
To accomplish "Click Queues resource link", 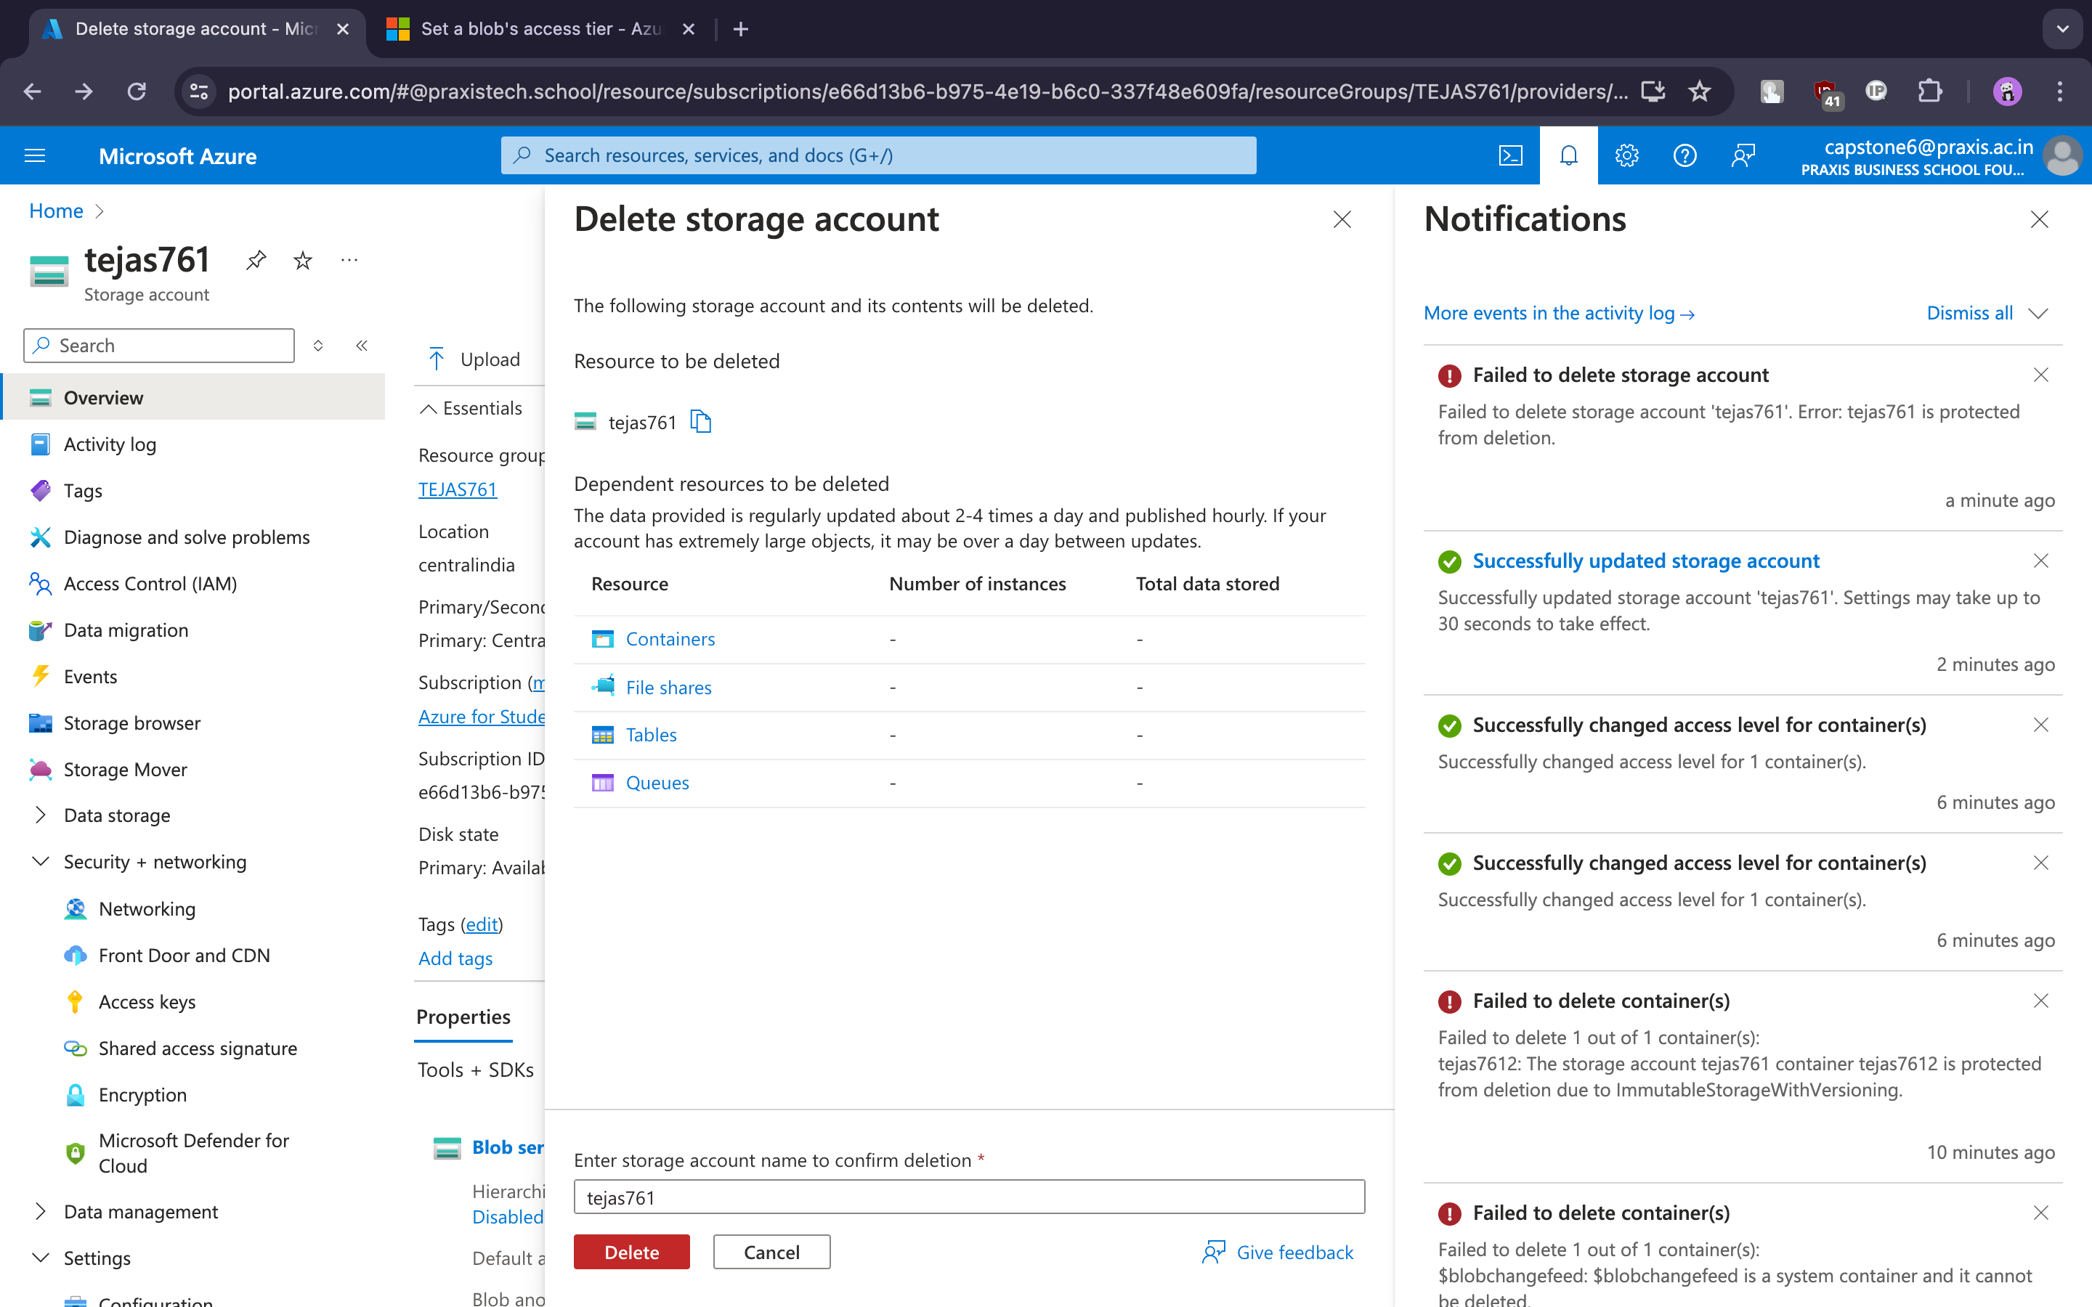I will (657, 782).
